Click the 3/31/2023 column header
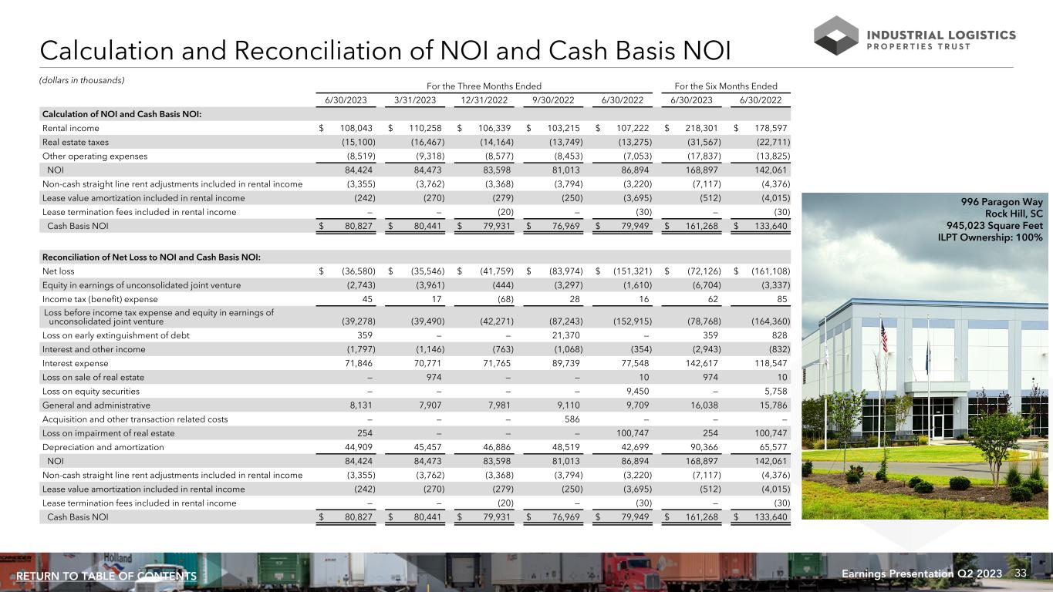Image resolution: width=1053 pixels, height=592 pixels. pos(415,100)
